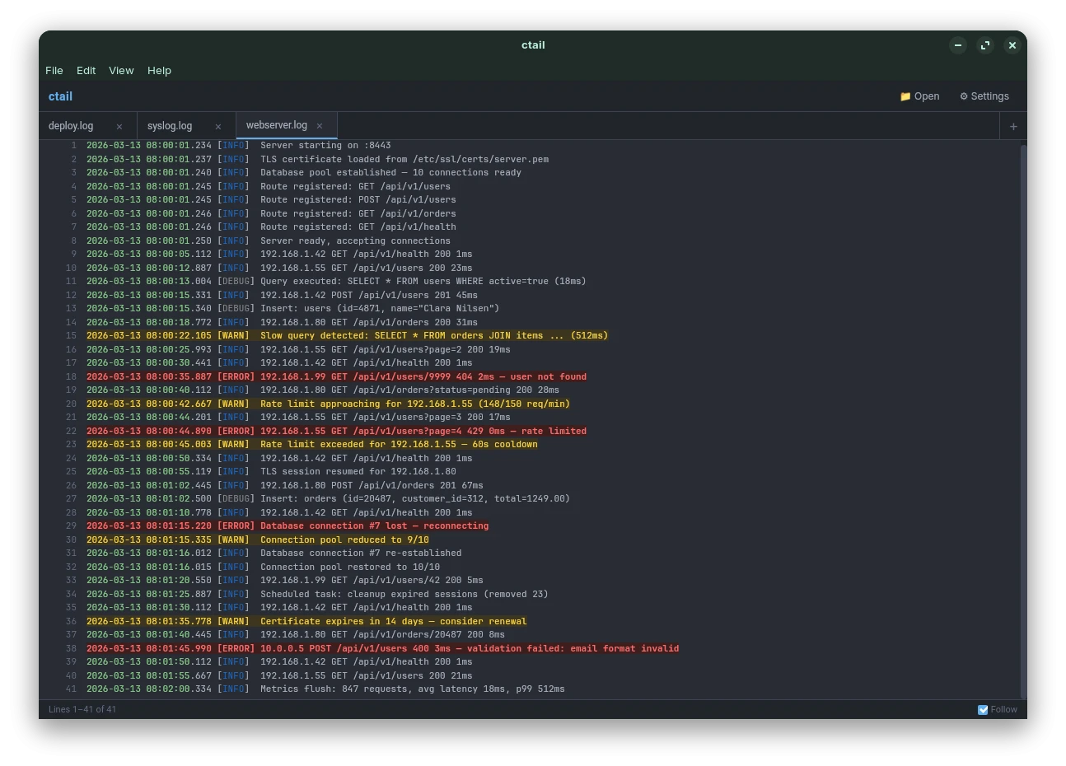Open the Edit menu
1066x766 pixels.
coord(86,71)
